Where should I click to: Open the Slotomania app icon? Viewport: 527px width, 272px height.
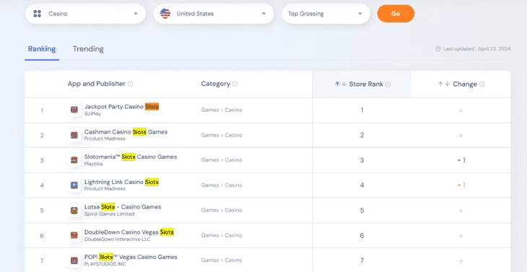(x=74, y=160)
